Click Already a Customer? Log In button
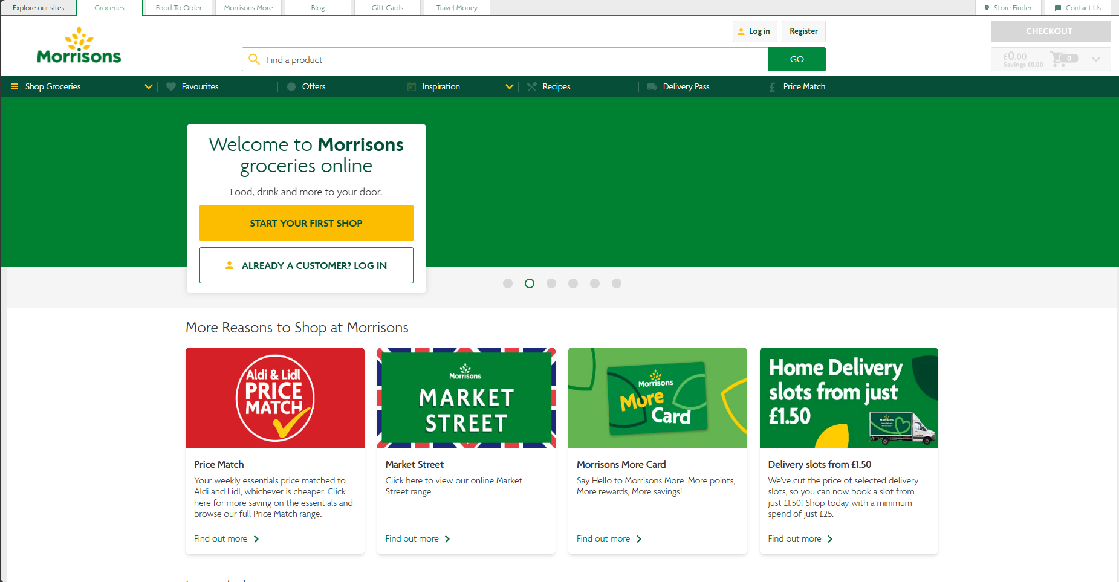 tap(307, 265)
